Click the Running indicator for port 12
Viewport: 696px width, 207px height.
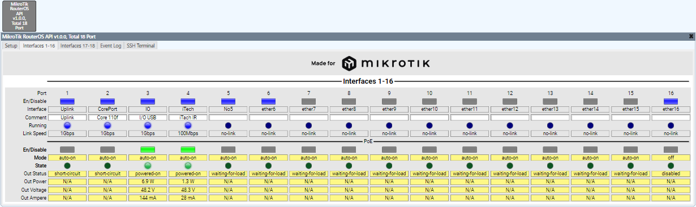click(x=510, y=125)
